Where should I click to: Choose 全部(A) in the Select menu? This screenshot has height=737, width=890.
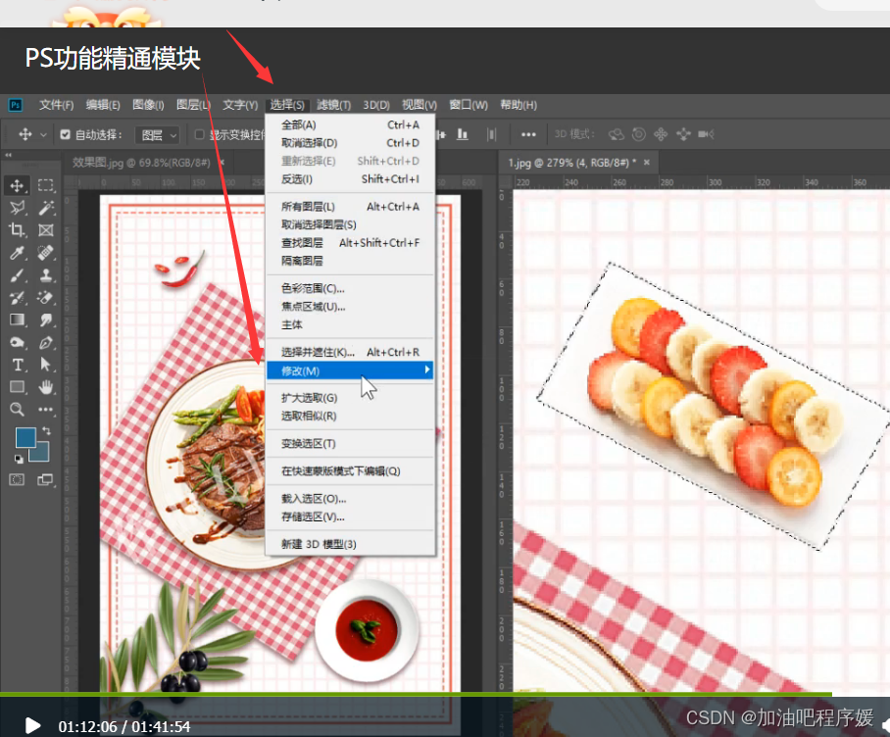[350, 124]
